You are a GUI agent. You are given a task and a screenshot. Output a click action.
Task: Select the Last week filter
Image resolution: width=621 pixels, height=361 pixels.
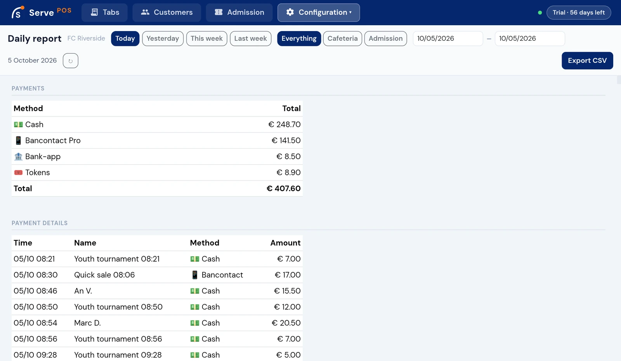pyautogui.click(x=250, y=38)
